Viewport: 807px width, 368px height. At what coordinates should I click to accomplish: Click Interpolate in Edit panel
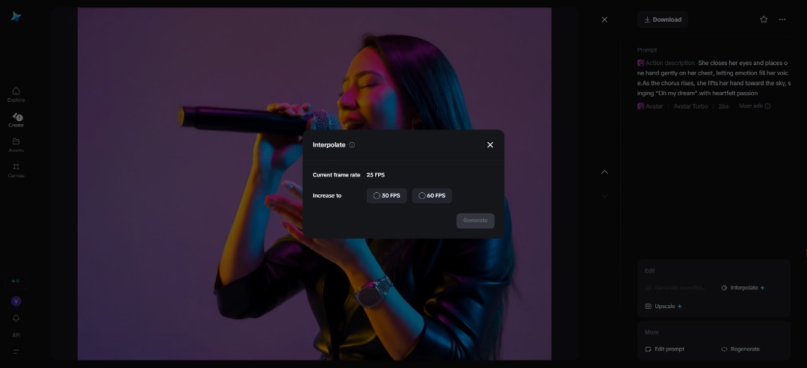coord(743,288)
